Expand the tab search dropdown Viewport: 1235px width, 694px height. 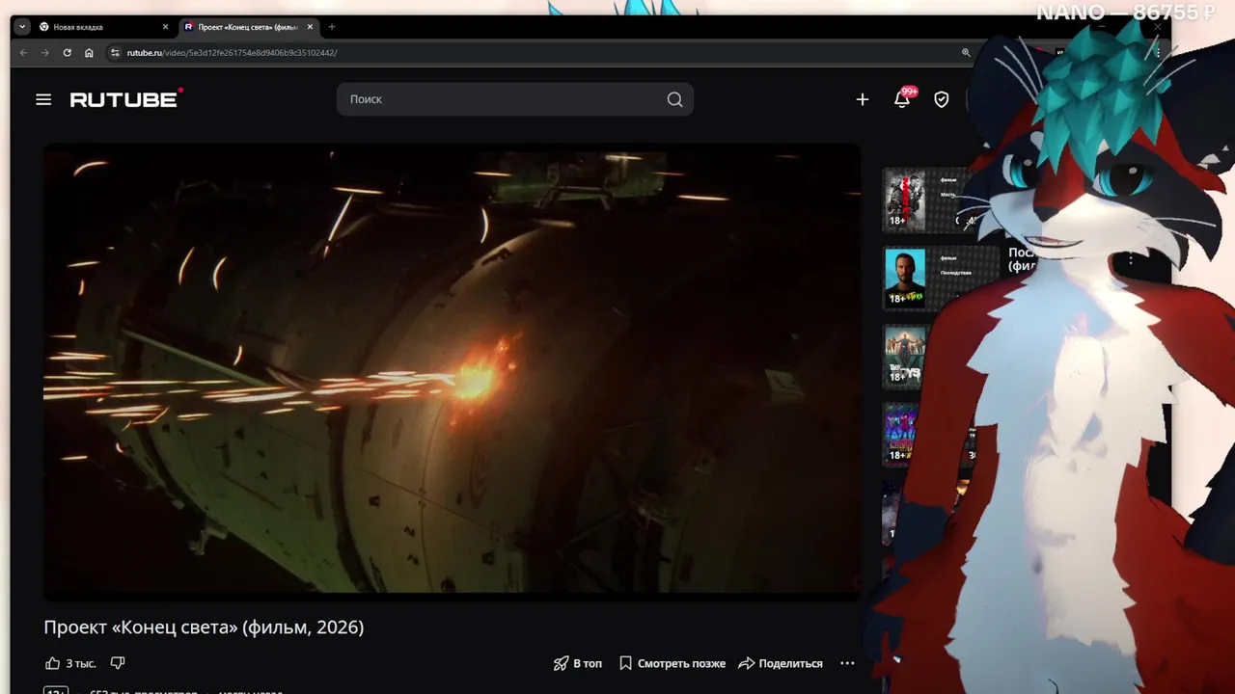click(22, 27)
